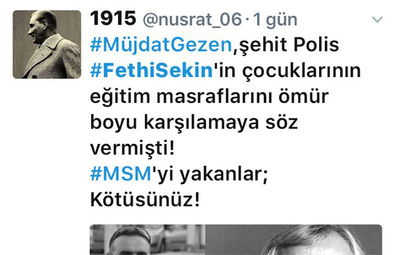This screenshot has width=395, height=255.
Task: Open the 1915 display name profile
Action: [x=113, y=19]
